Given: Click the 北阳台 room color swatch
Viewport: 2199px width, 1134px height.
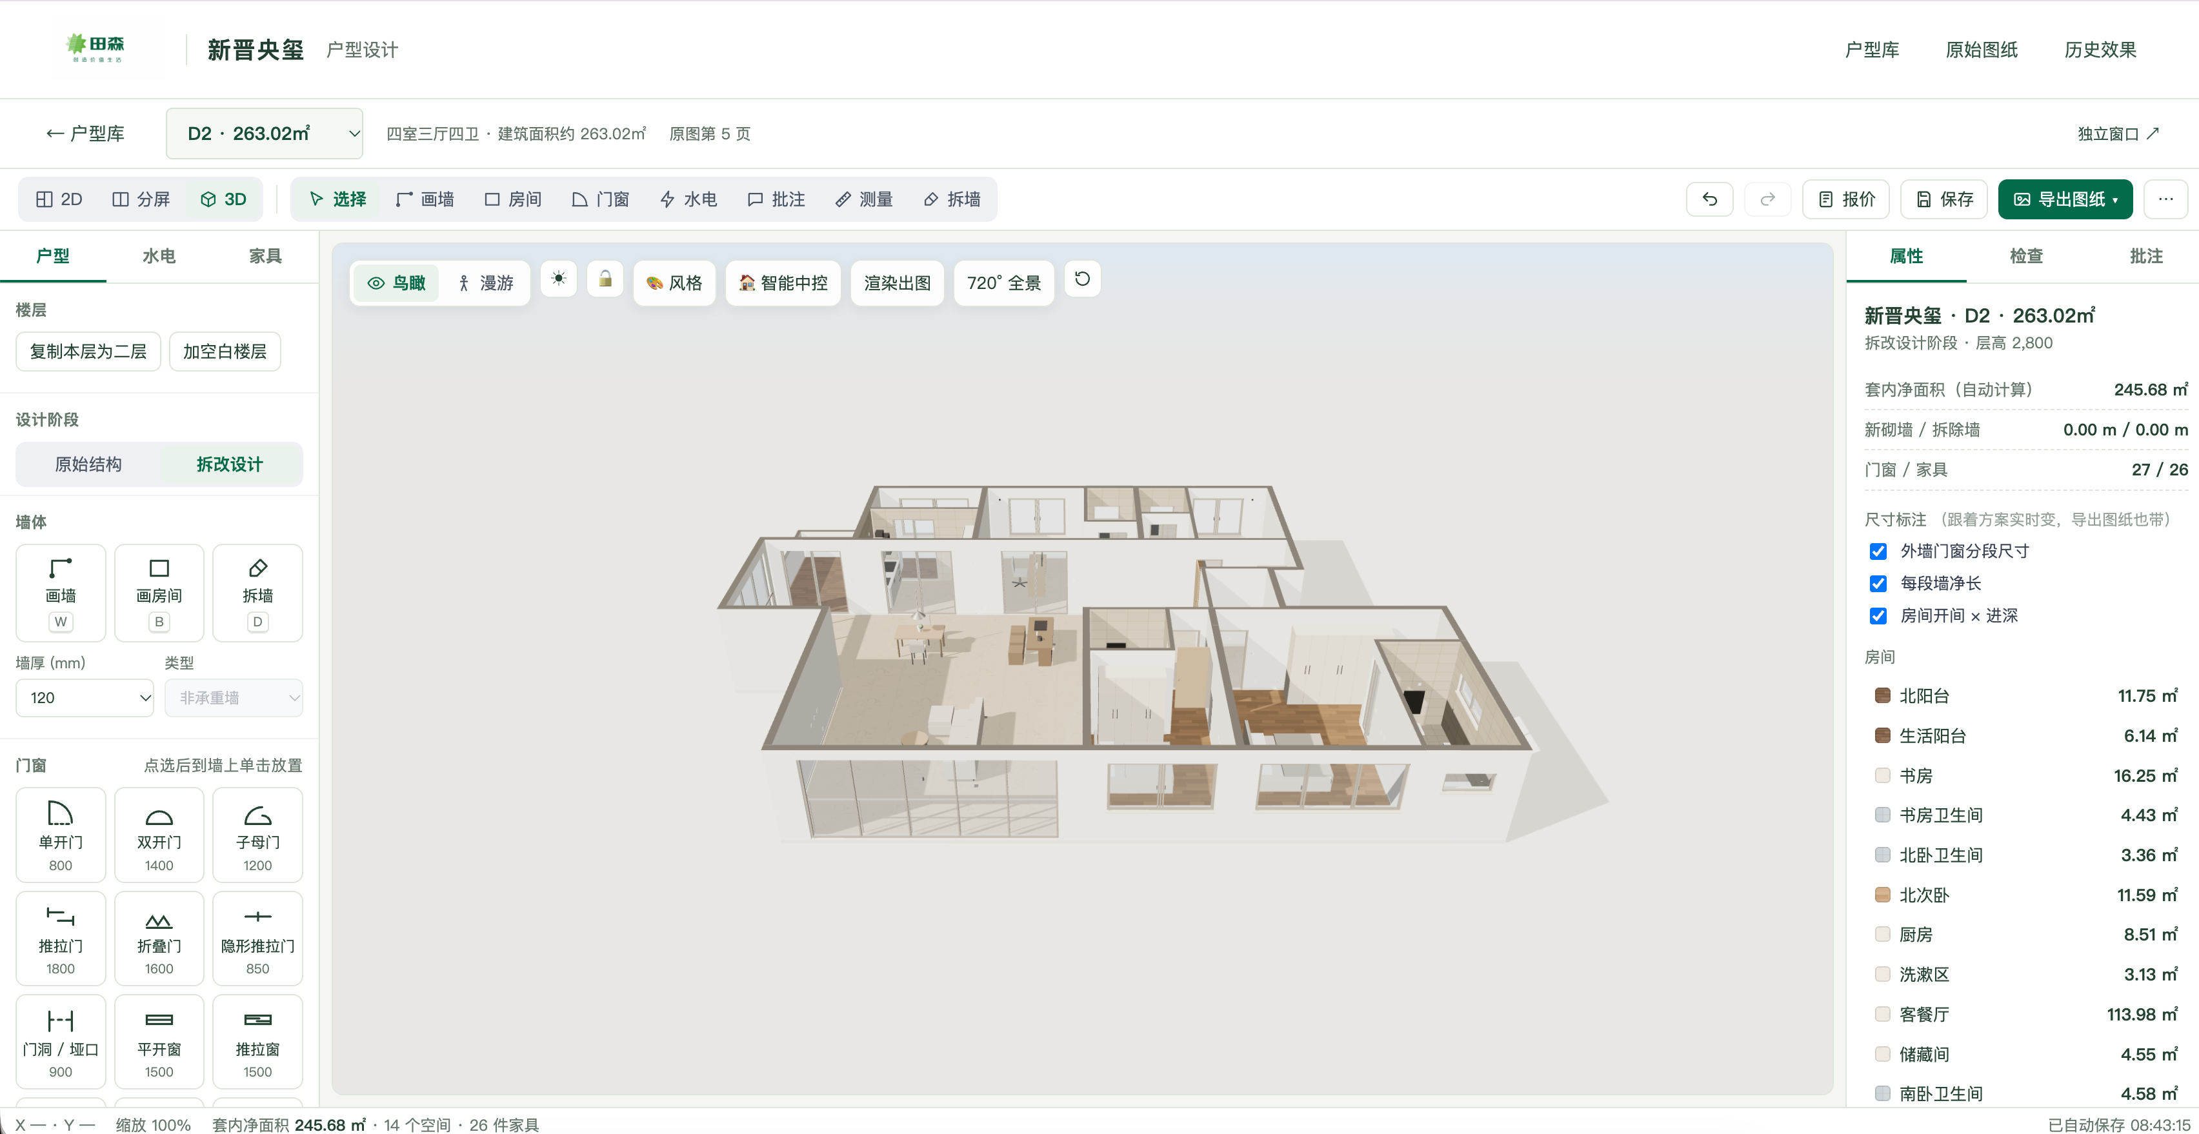Looking at the screenshot, I should 1882,695.
